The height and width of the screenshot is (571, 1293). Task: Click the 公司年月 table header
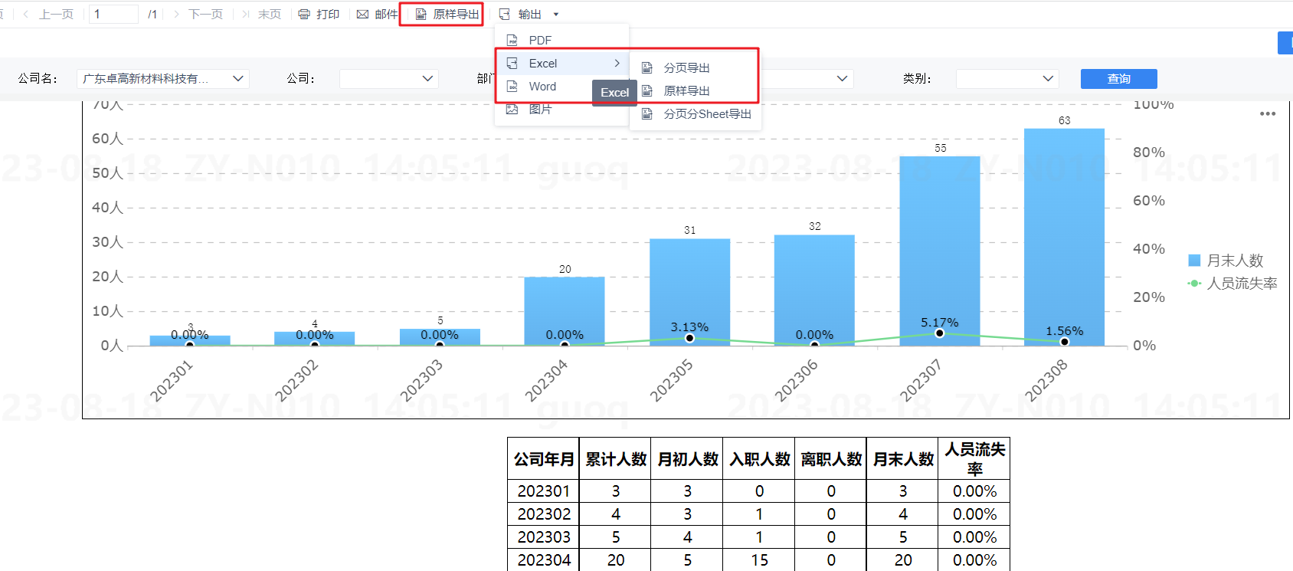544,459
